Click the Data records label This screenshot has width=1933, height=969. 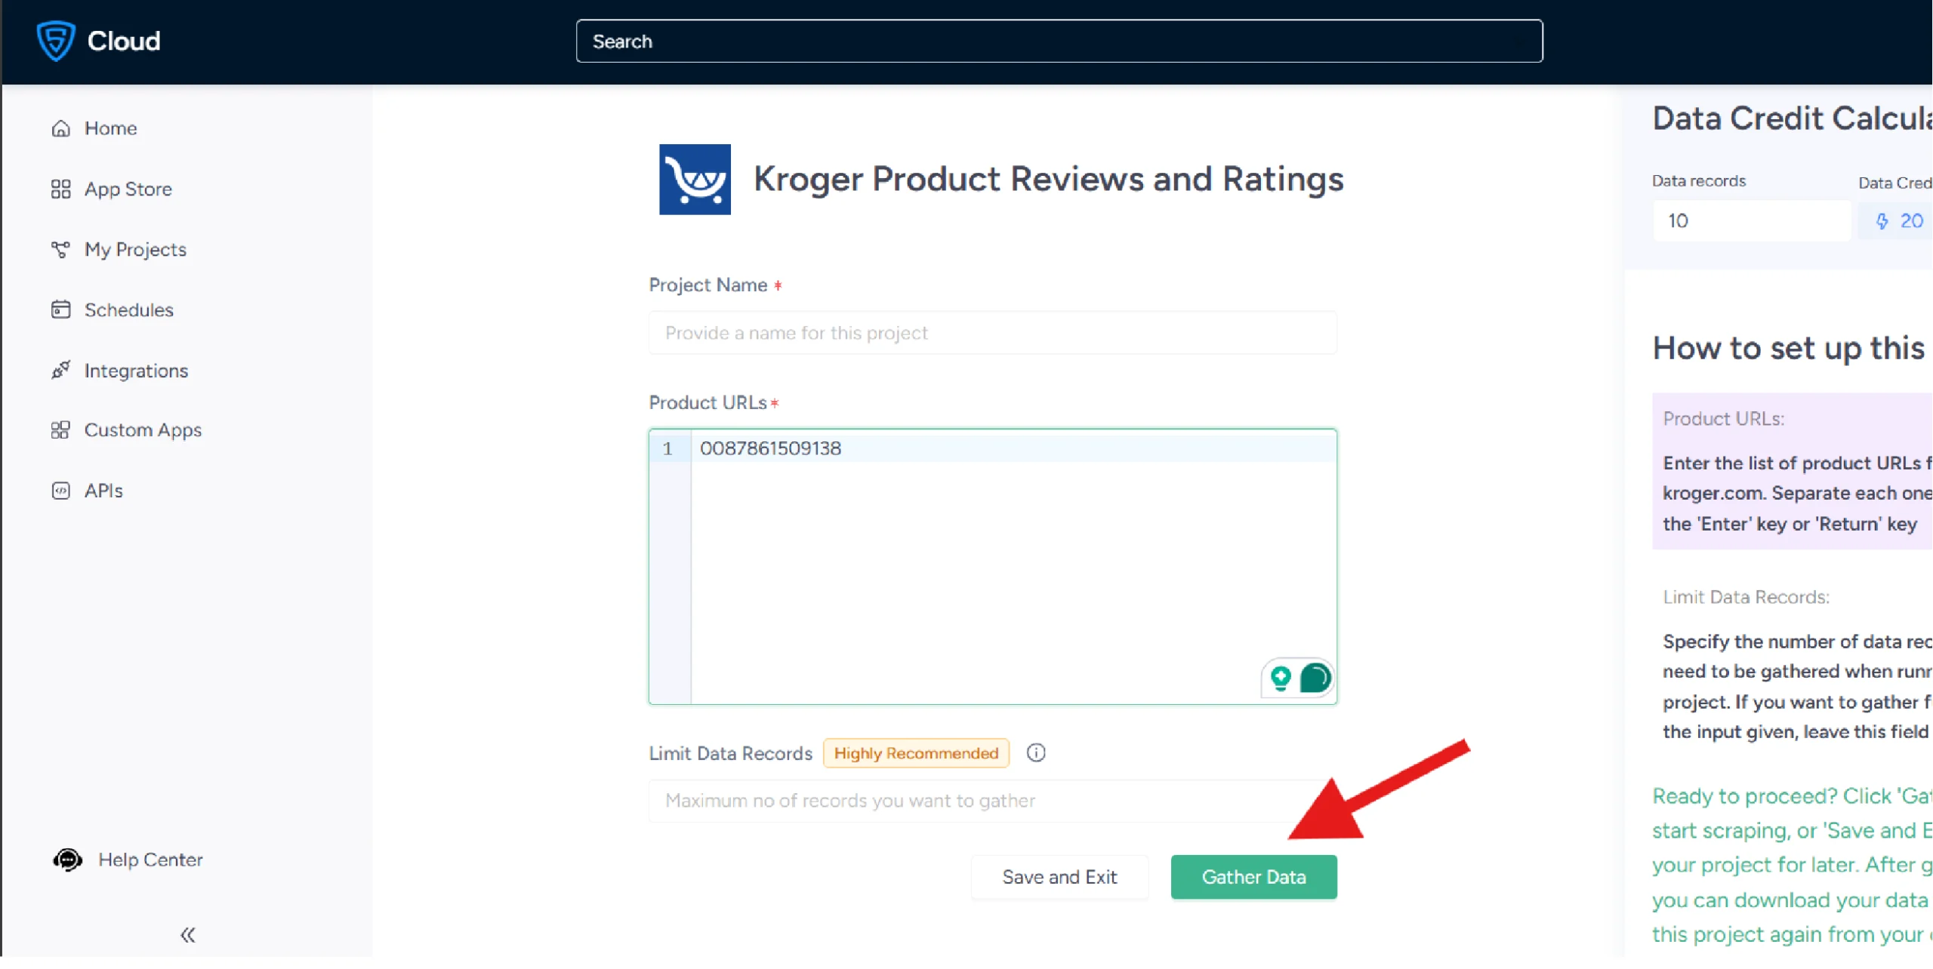1698,181
